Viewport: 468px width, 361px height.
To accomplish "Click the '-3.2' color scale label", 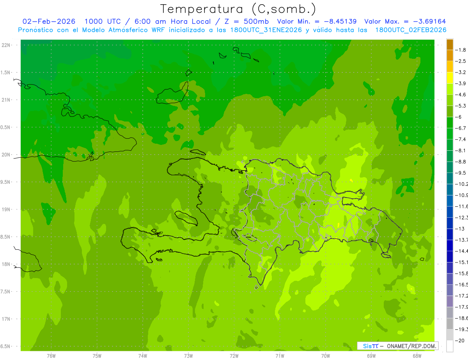I will click(x=461, y=72).
